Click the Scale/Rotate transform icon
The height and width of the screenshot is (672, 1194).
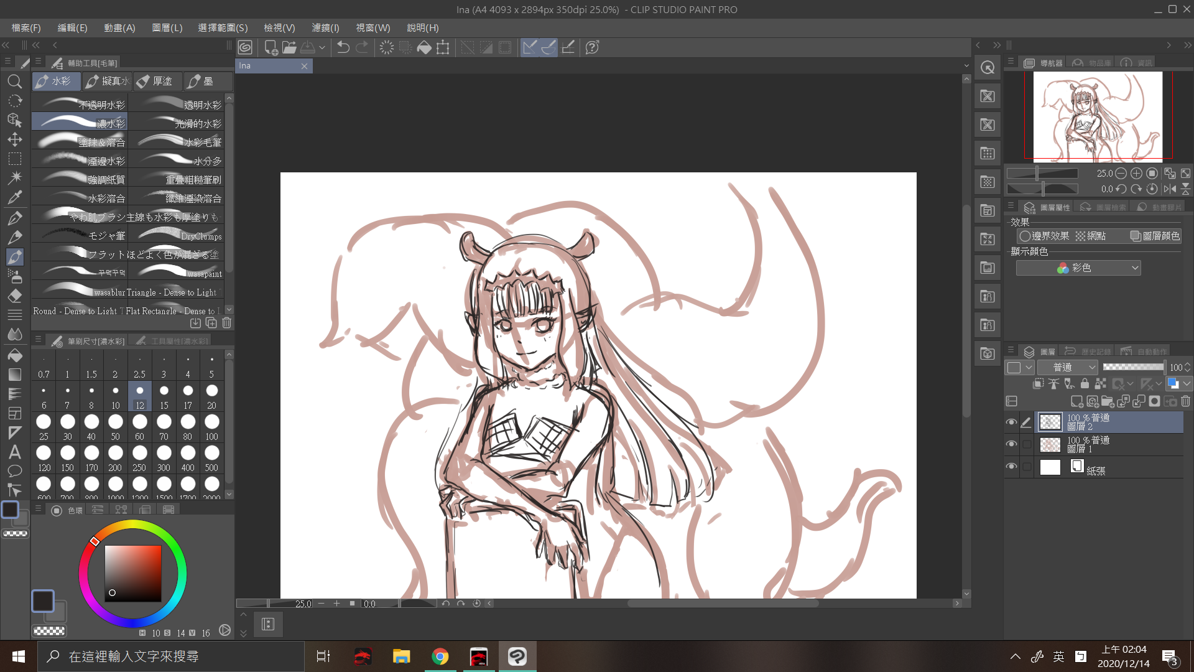click(x=443, y=47)
